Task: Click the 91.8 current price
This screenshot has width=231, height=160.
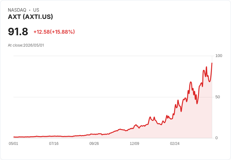Action: click(x=18, y=31)
